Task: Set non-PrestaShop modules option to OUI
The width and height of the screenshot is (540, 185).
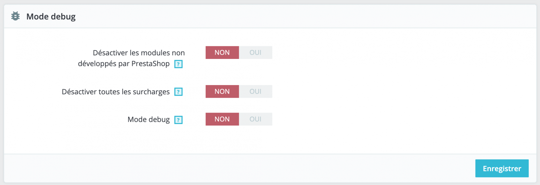Action: point(255,52)
